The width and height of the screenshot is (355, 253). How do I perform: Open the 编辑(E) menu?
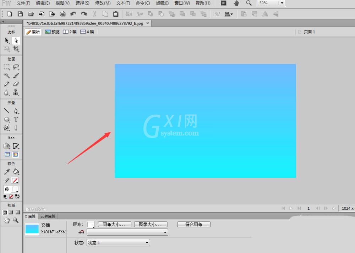click(43, 3)
